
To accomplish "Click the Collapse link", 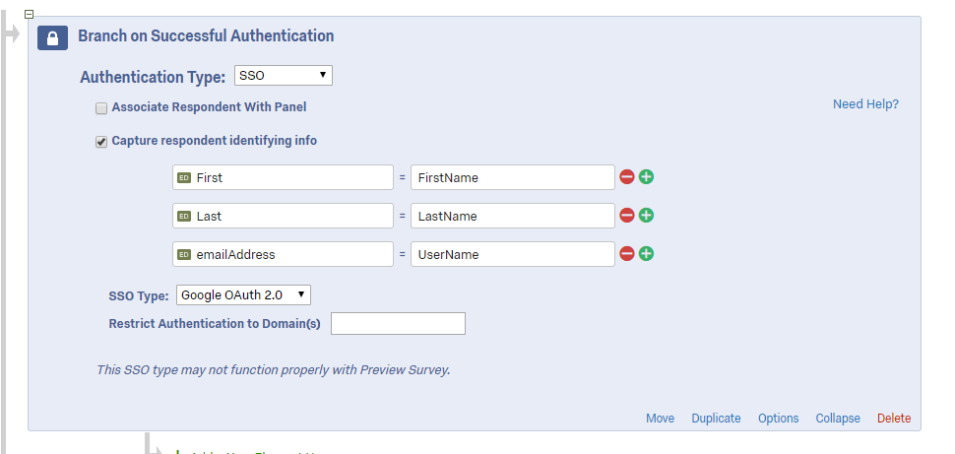I will (x=838, y=418).
